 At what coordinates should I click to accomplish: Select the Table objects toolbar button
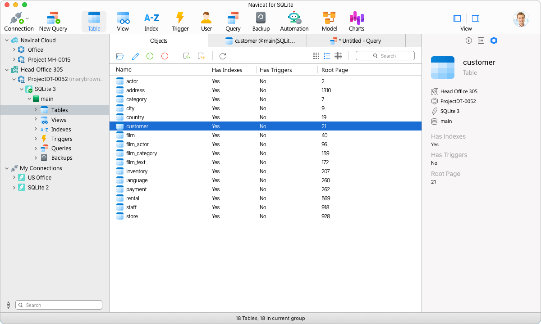coord(94,22)
